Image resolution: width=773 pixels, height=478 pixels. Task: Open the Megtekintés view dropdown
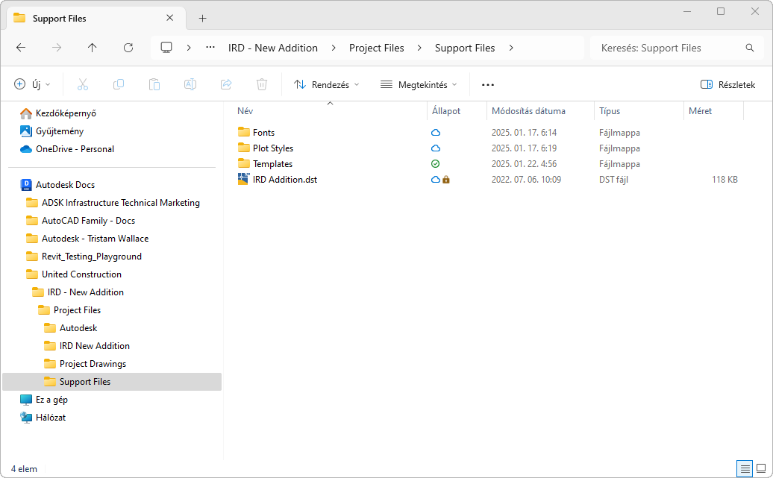click(419, 84)
